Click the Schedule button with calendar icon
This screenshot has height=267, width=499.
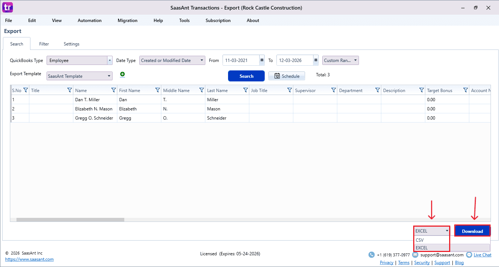click(287, 76)
